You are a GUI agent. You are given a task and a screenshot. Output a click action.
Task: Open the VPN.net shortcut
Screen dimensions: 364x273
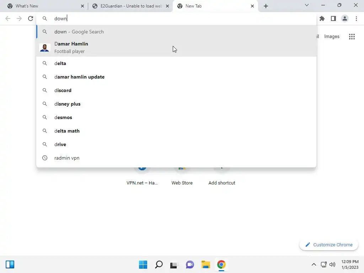[x=142, y=176]
